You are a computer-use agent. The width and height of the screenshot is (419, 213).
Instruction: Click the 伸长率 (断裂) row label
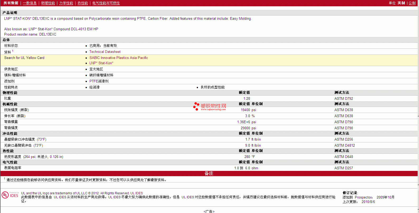(15, 116)
